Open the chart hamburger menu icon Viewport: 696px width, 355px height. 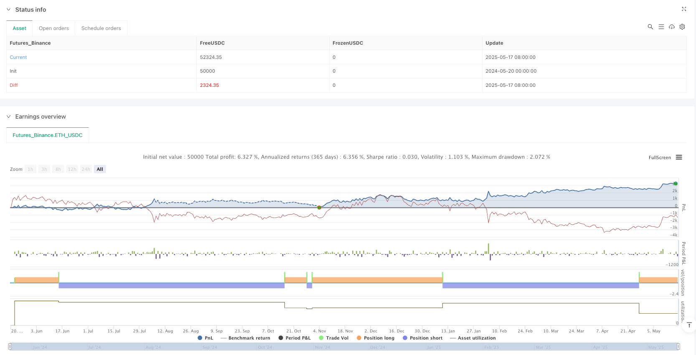(679, 157)
